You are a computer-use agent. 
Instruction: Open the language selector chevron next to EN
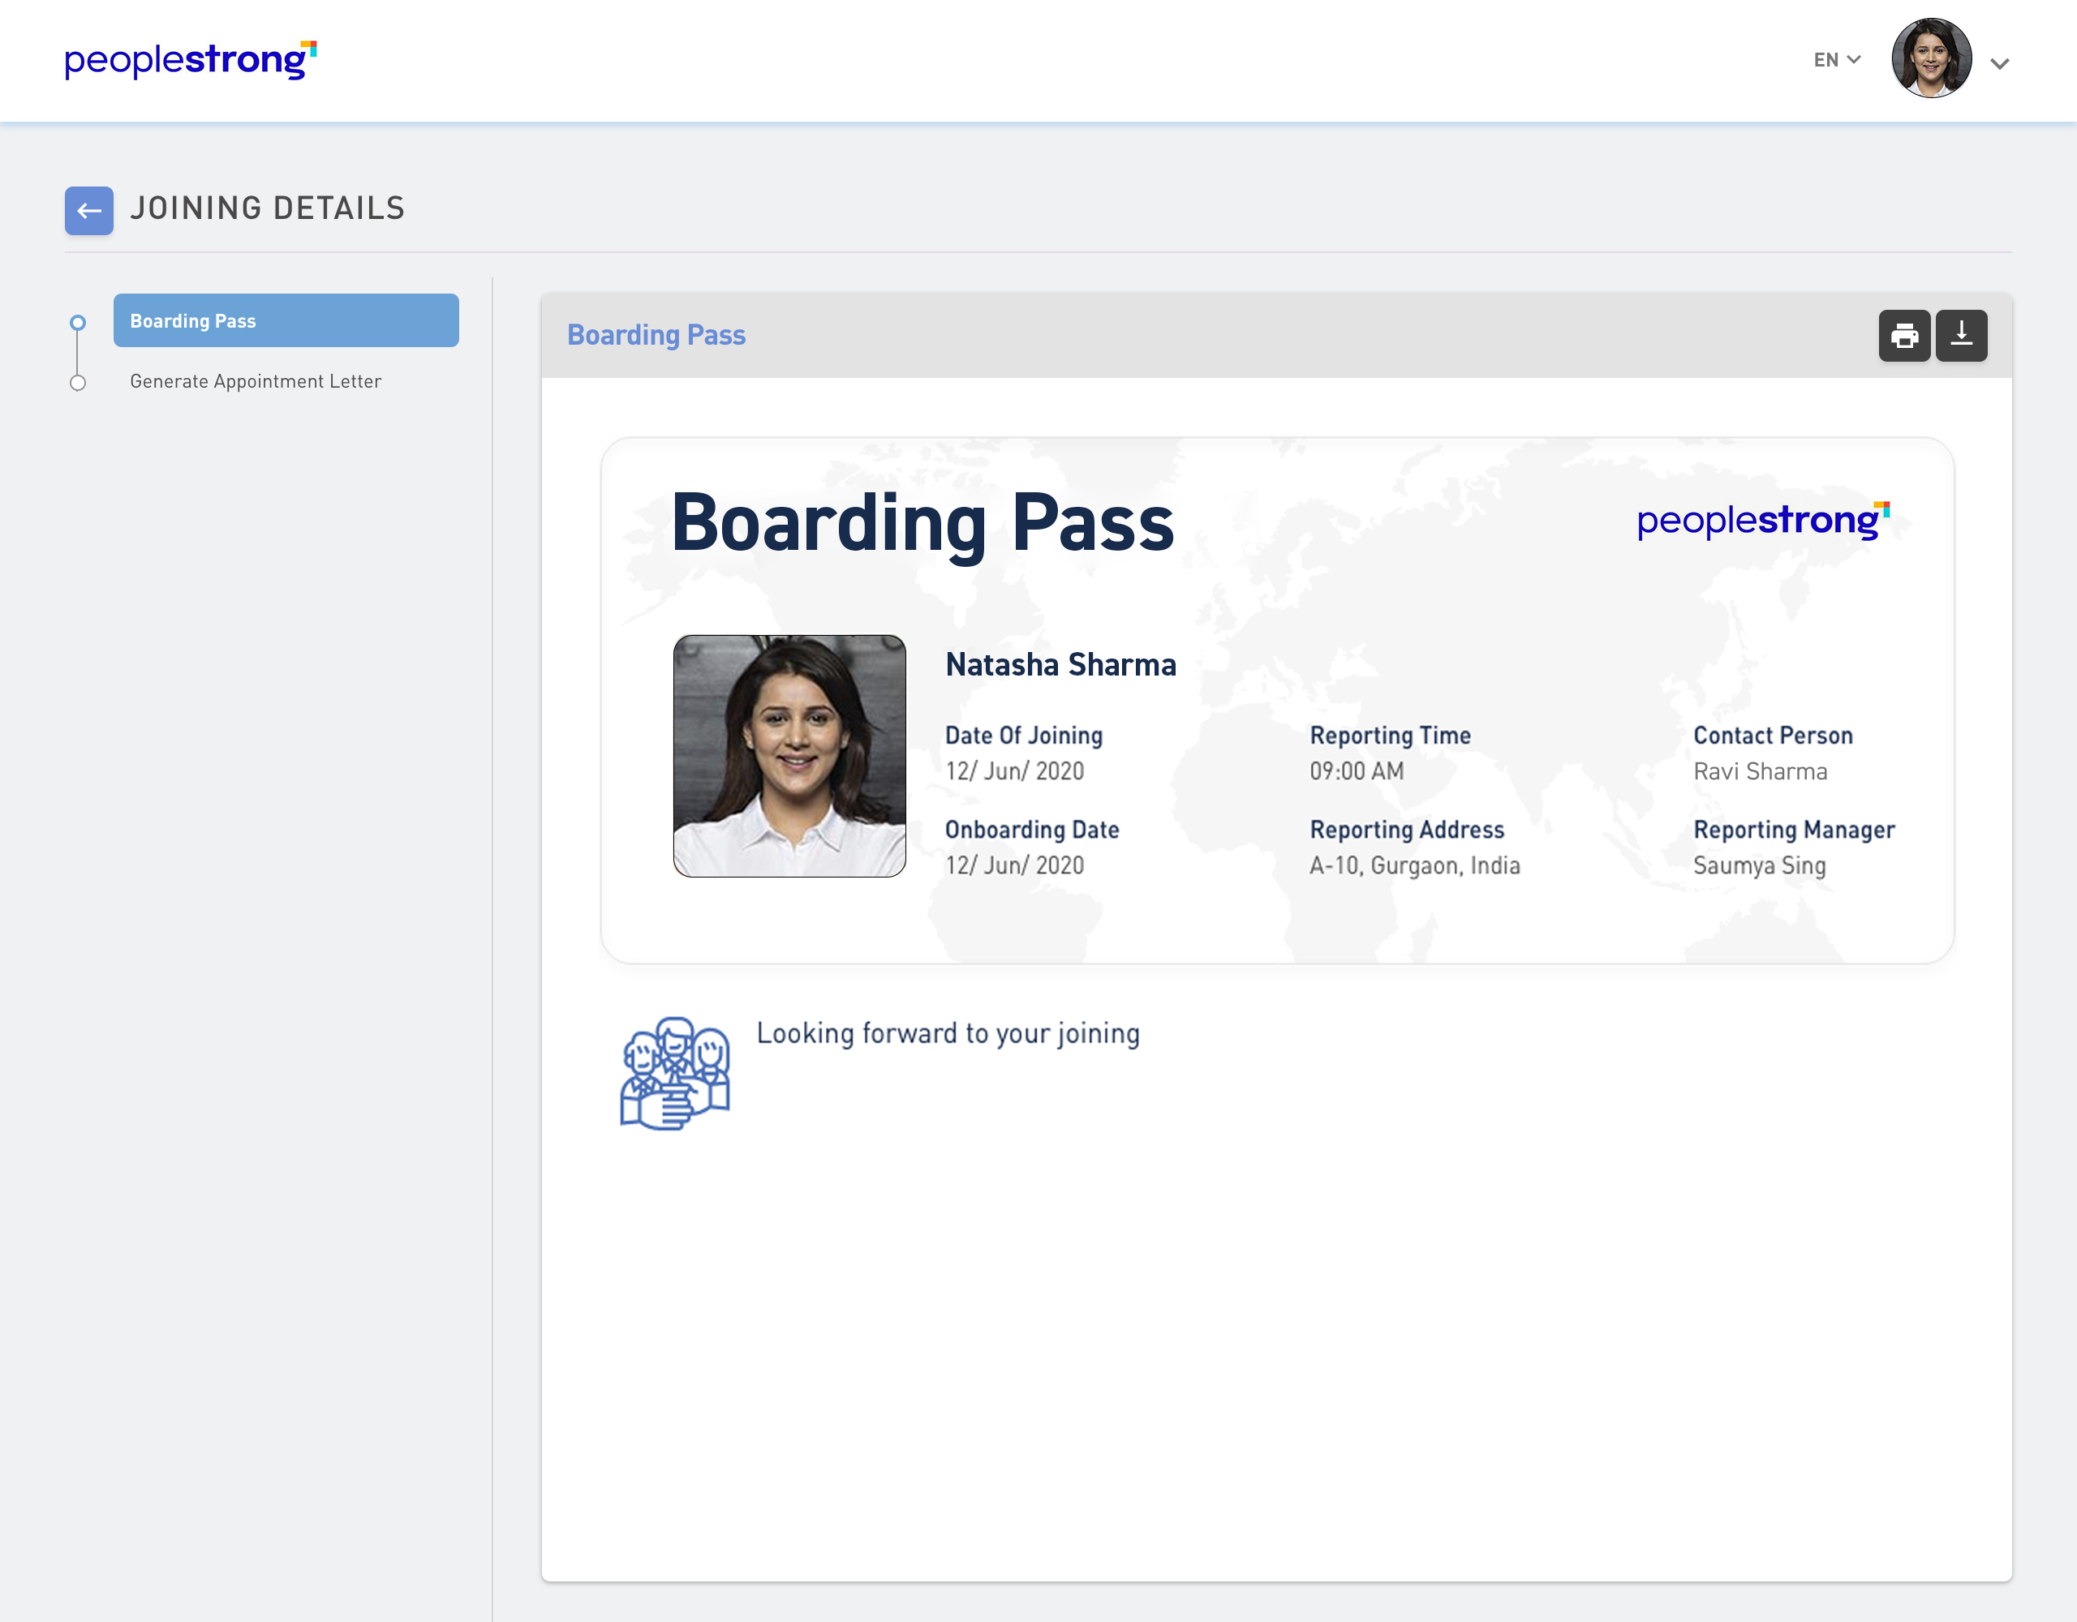(x=1854, y=59)
